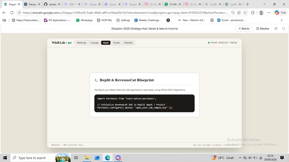Open the Copilot Chat button

(280, 13)
